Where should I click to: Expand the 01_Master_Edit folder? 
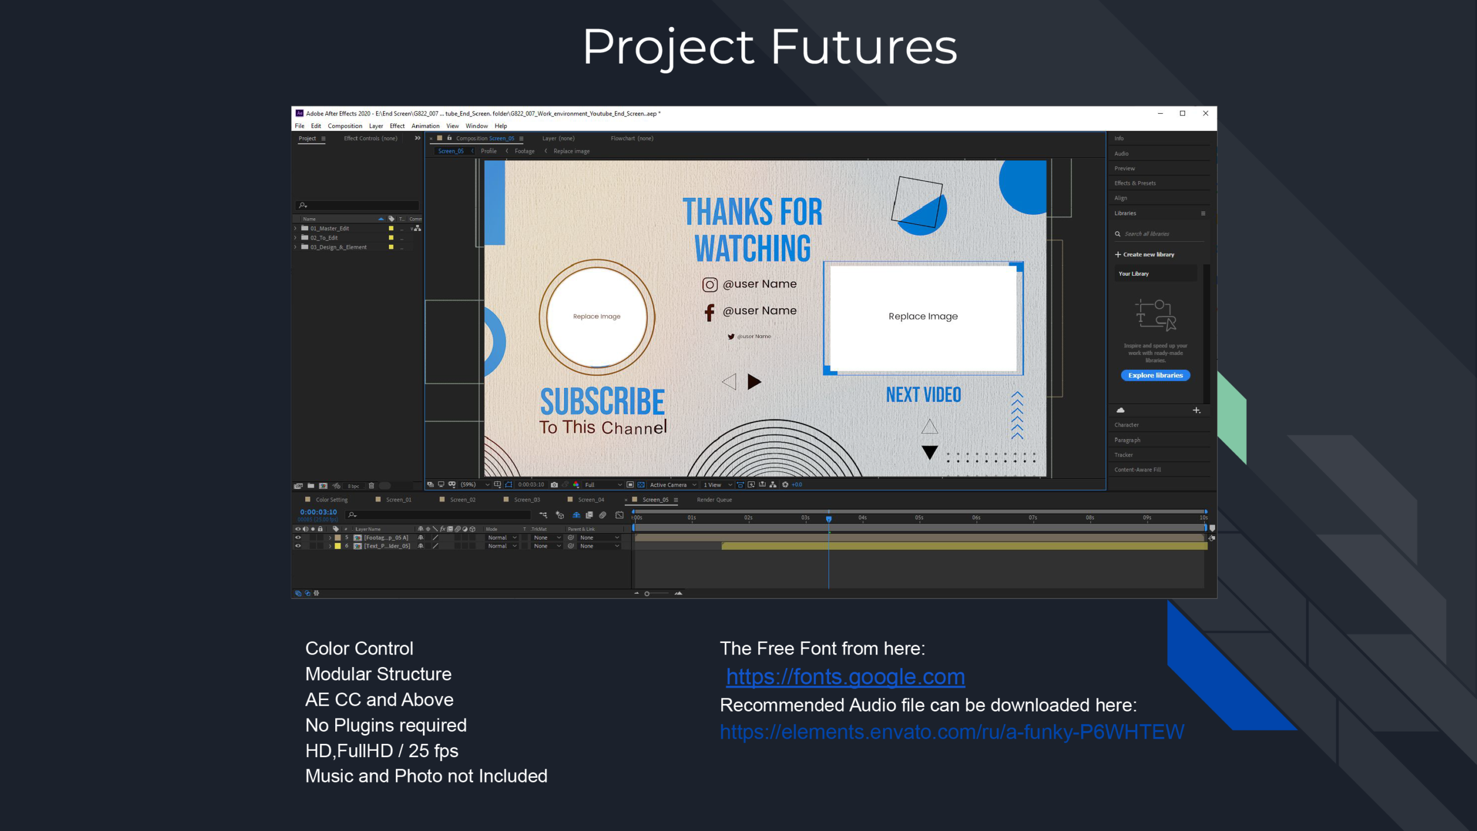[x=295, y=229]
